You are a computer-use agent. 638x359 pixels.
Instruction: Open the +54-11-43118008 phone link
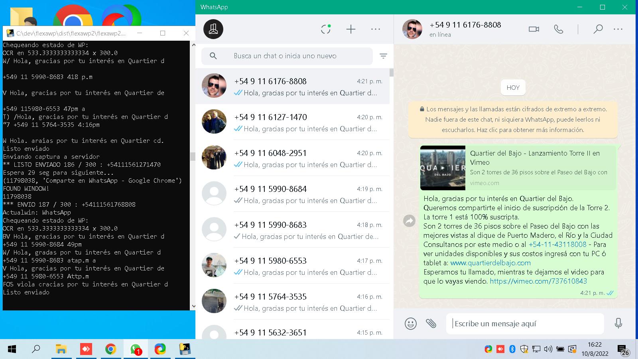coord(557,245)
